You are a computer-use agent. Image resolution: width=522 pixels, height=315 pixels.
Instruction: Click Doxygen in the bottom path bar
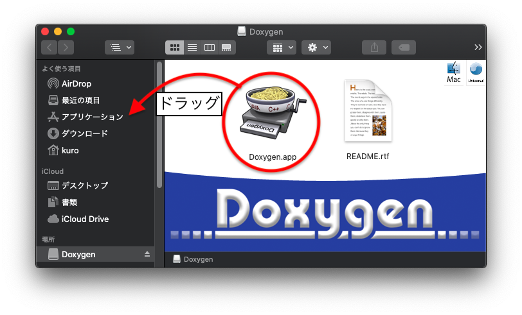[x=193, y=259]
